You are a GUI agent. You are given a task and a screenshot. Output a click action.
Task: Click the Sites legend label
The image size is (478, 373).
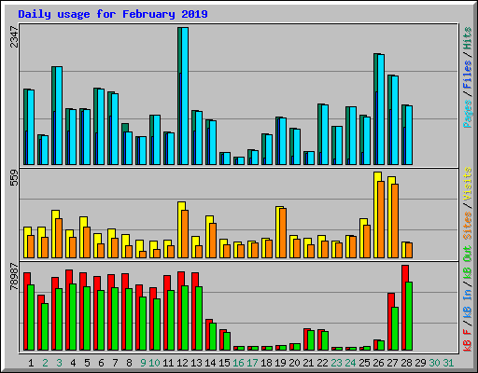click(468, 226)
